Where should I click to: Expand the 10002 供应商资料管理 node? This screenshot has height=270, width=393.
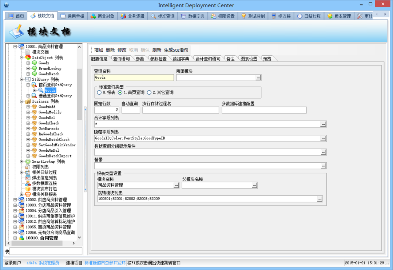[15, 200]
